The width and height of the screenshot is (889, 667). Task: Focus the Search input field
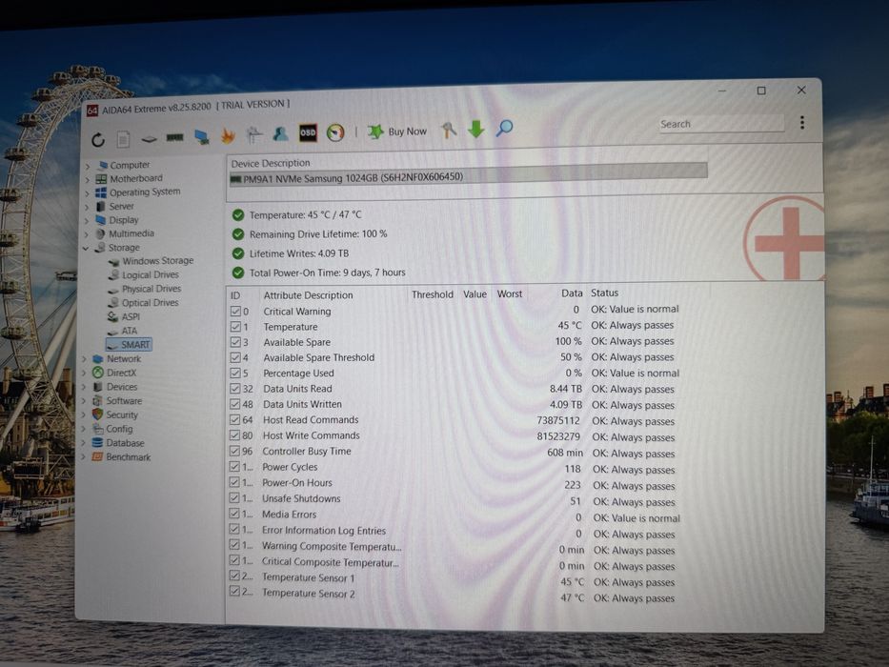(721, 124)
